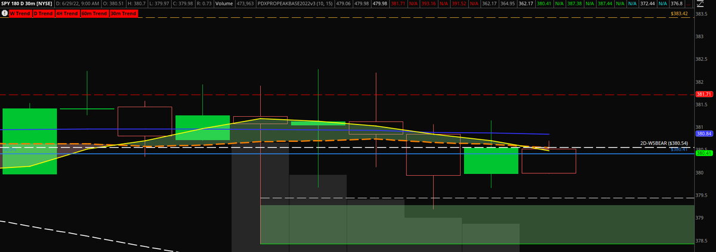The height and width of the screenshot is (252, 716).
Task: Click the 381.5 price axis label
Action: pyautogui.click(x=702, y=105)
